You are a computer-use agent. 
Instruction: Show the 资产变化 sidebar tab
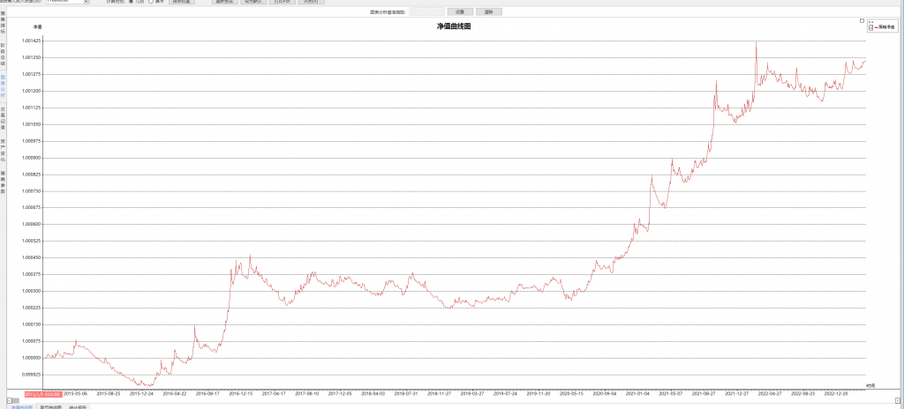(x=3, y=147)
